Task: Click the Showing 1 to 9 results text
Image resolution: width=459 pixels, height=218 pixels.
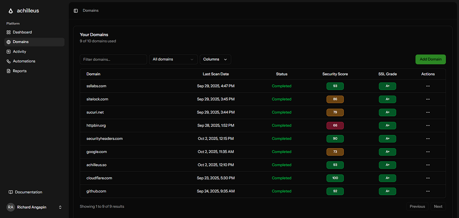Action: (x=102, y=206)
